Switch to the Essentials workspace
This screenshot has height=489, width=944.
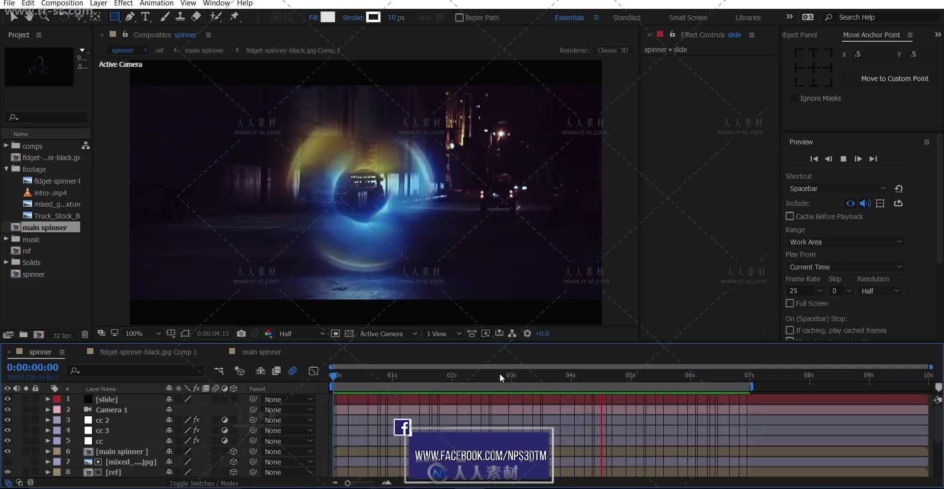coord(569,18)
